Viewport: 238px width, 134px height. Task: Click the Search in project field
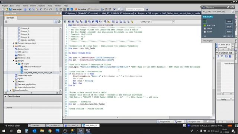135,9
